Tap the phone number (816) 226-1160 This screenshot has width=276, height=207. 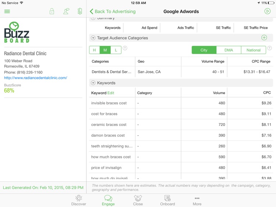(x=29, y=72)
